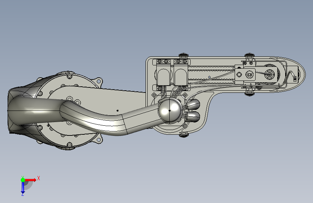The image size is (313, 203).
Task: Select the lower toothed belt strip
Action: [211, 82]
